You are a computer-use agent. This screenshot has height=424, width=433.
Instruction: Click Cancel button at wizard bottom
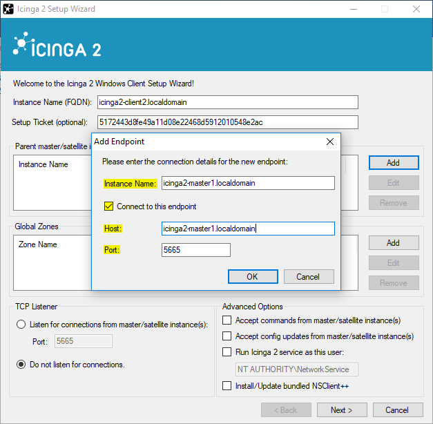(398, 410)
